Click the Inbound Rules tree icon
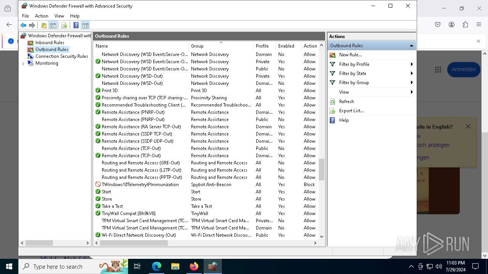Screen dimensions: 488x274 [x=30, y=43]
